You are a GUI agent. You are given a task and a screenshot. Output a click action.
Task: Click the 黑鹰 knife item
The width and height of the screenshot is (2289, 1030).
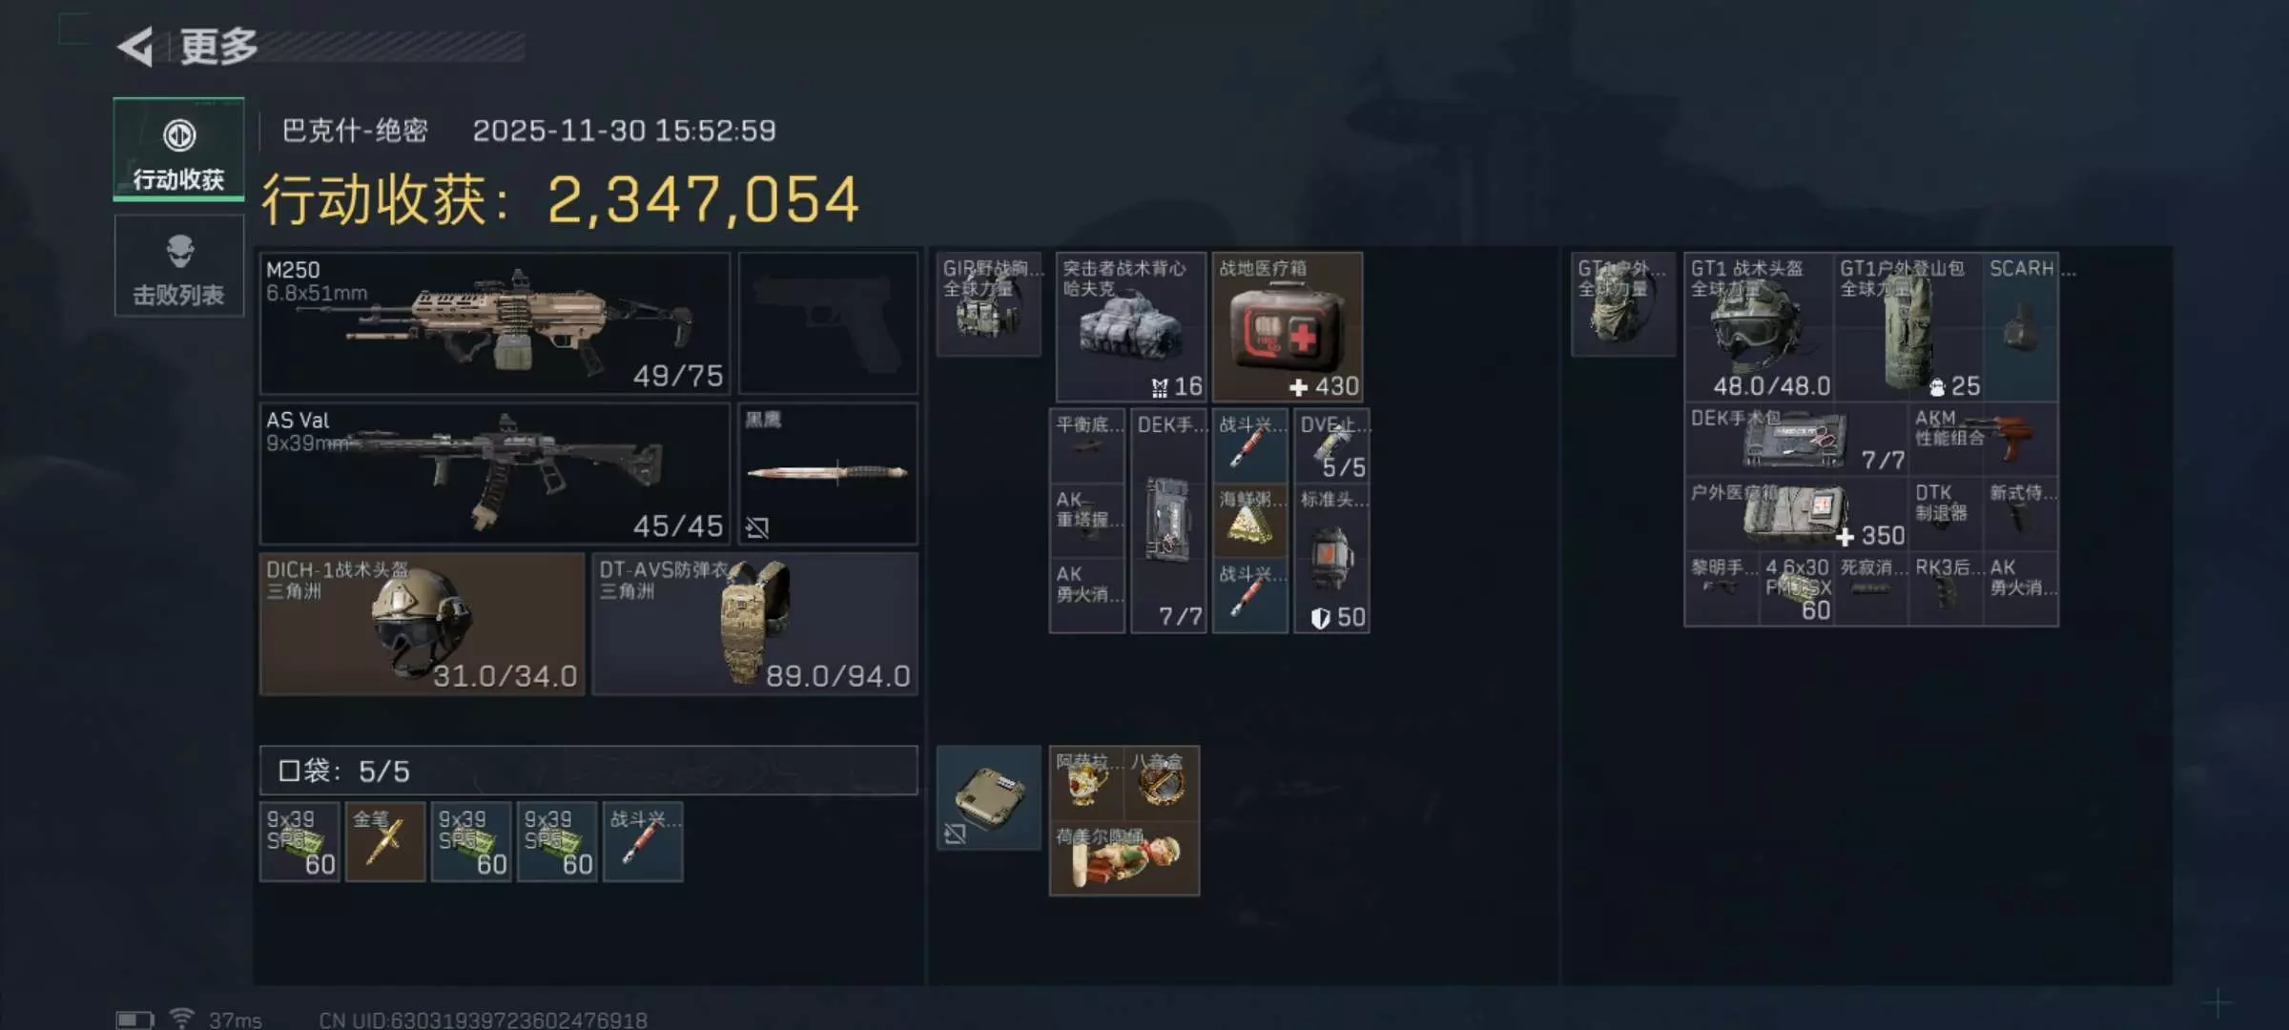[x=828, y=473]
